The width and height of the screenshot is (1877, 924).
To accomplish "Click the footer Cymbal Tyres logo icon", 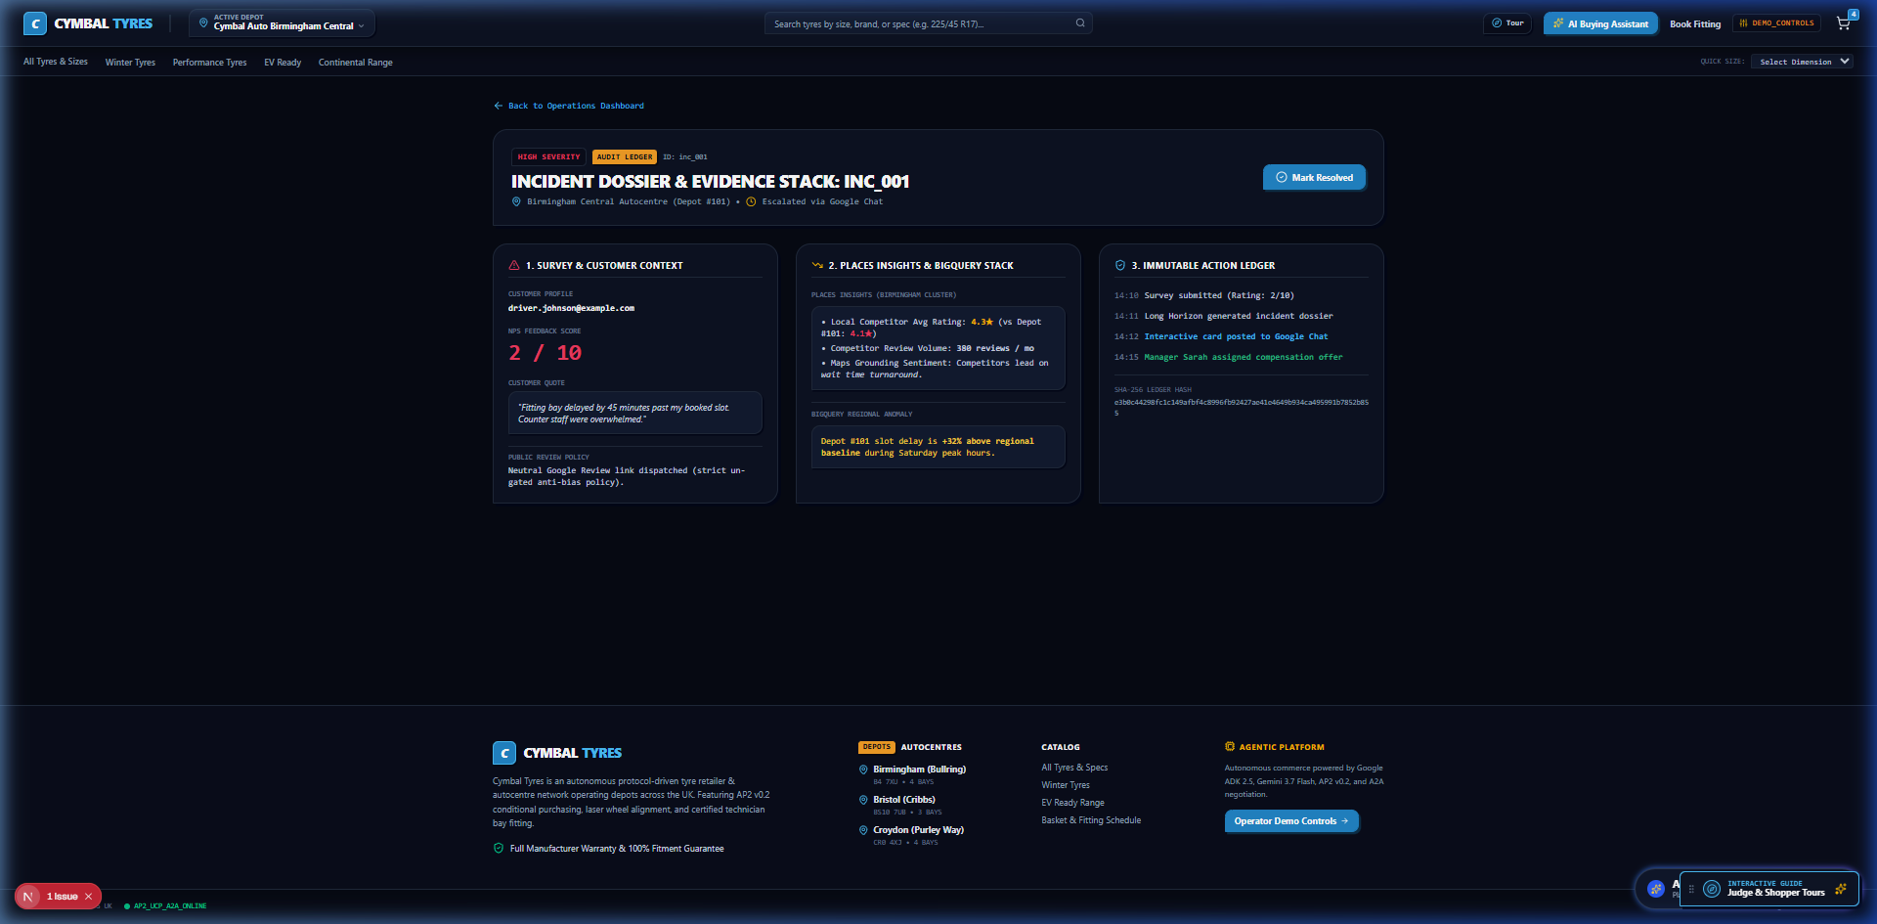I will pyautogui.click(x=504, y=753).
